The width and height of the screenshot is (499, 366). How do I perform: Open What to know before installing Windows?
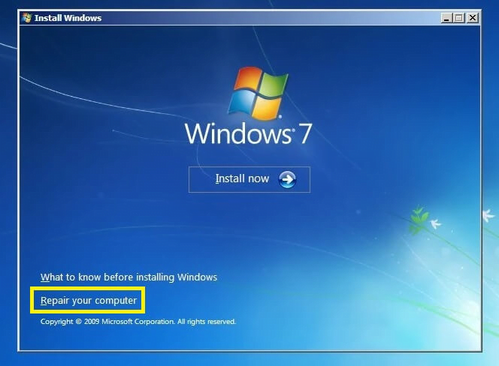129,277
